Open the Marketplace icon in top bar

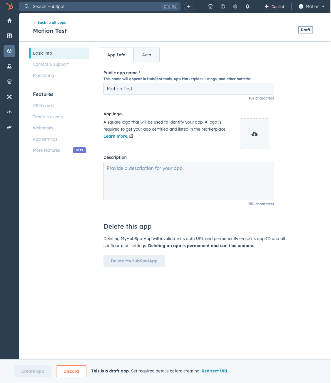210,6
